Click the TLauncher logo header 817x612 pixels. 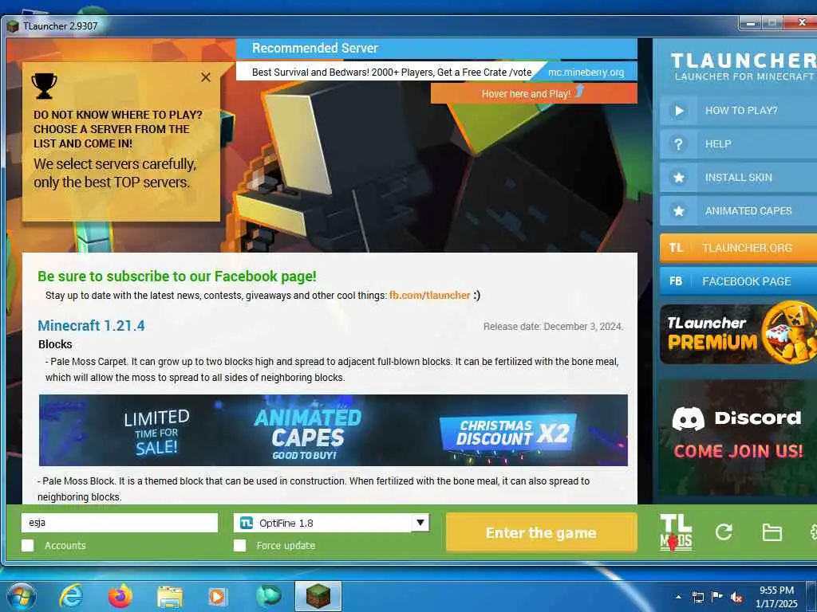pyautogui.click(x=743, y=65)
